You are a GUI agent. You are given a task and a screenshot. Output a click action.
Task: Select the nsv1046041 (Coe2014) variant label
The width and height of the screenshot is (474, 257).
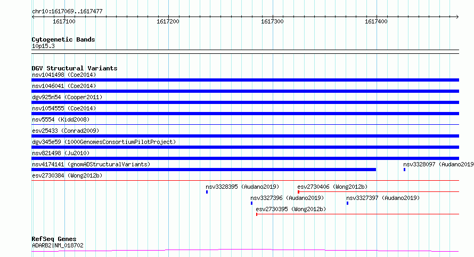coord(64,86)
